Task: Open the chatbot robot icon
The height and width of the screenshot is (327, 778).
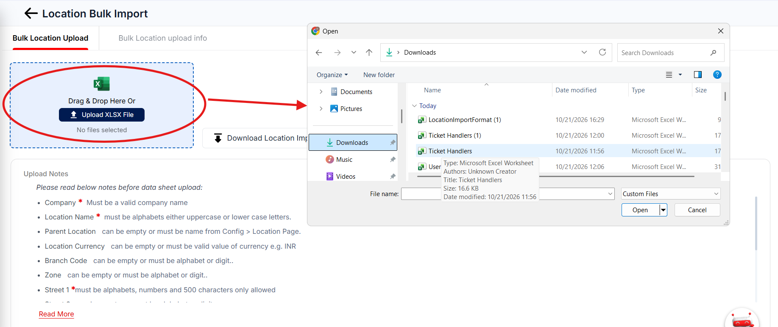Action: click(742, 319)
